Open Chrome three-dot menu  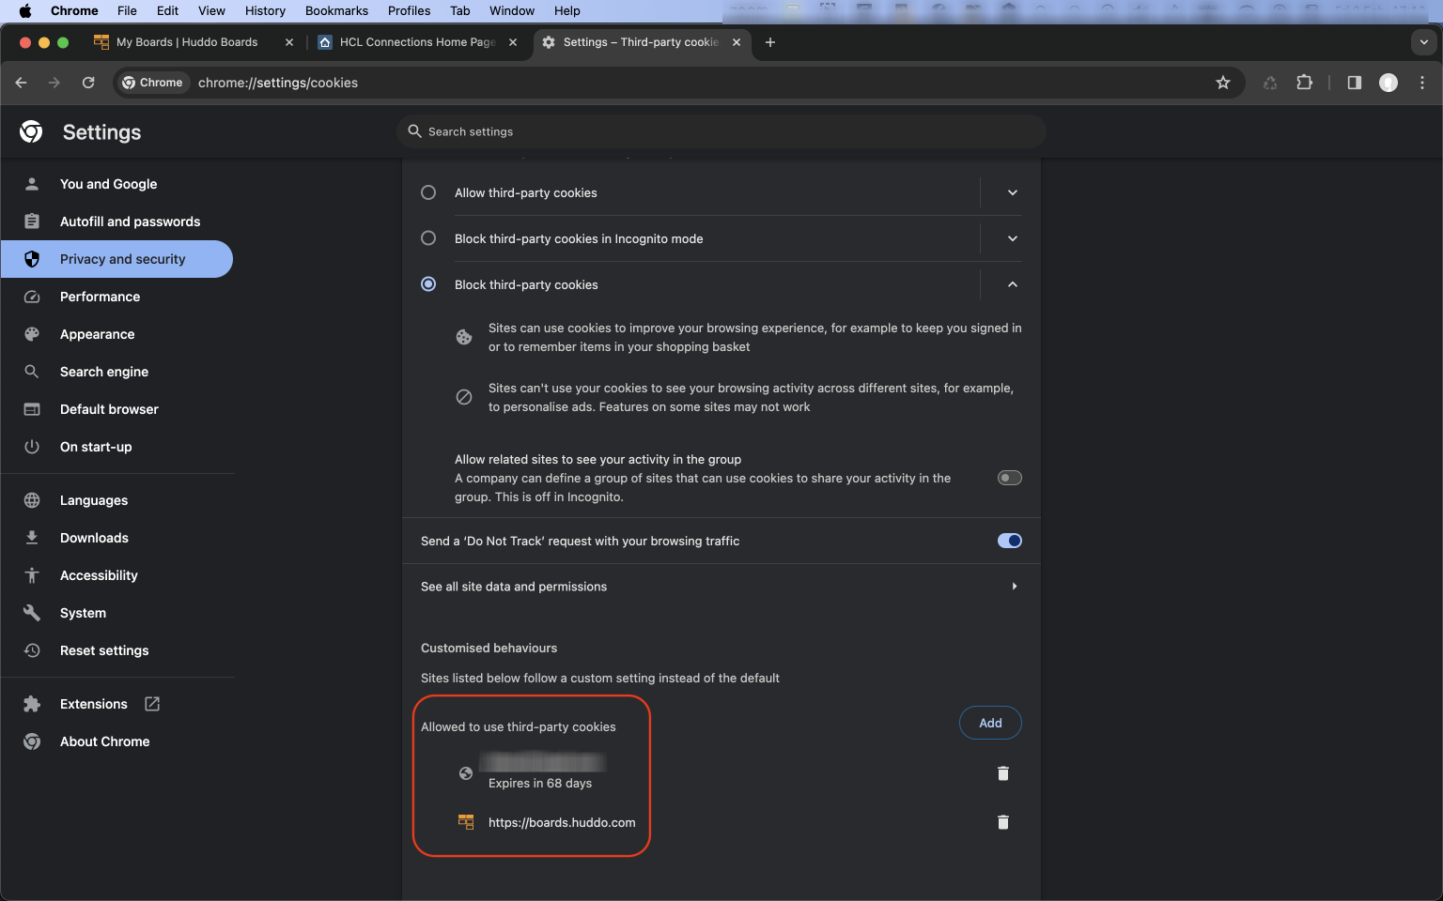[x=1422, y=83]
